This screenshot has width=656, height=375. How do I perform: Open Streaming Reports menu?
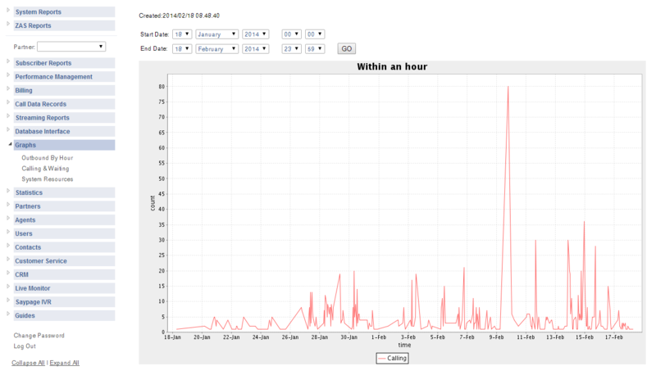pyautogui.click(x=64, y=118)
